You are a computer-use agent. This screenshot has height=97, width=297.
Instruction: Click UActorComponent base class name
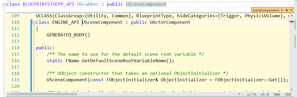click(170, 22)
